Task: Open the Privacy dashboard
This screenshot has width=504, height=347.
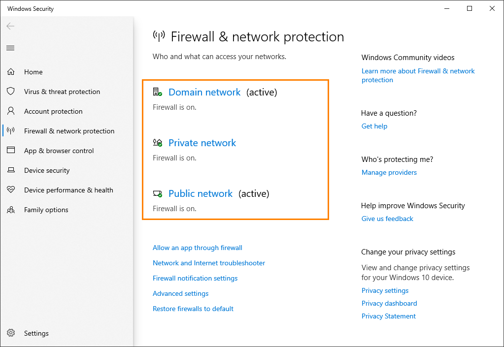Action: (x=389, y=303)
